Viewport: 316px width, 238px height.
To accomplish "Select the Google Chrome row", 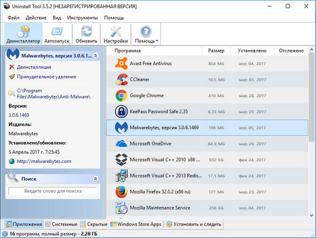I will click(x=207, y=95).
